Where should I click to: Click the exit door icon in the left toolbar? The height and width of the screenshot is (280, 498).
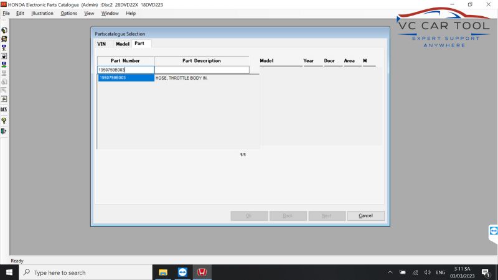tap(4, 131)
